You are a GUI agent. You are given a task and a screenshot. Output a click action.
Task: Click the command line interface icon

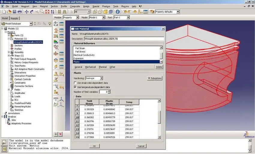[4, 149]
